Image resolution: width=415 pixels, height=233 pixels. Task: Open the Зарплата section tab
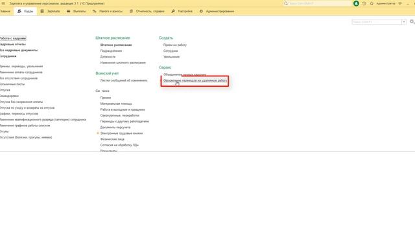pos(51,12)
